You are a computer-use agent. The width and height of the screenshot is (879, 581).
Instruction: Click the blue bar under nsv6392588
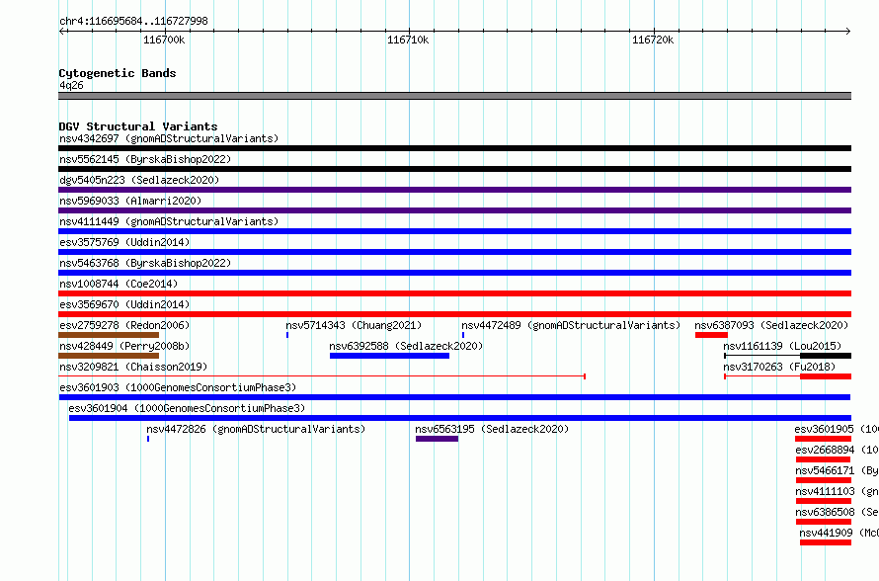pos(389,356)
